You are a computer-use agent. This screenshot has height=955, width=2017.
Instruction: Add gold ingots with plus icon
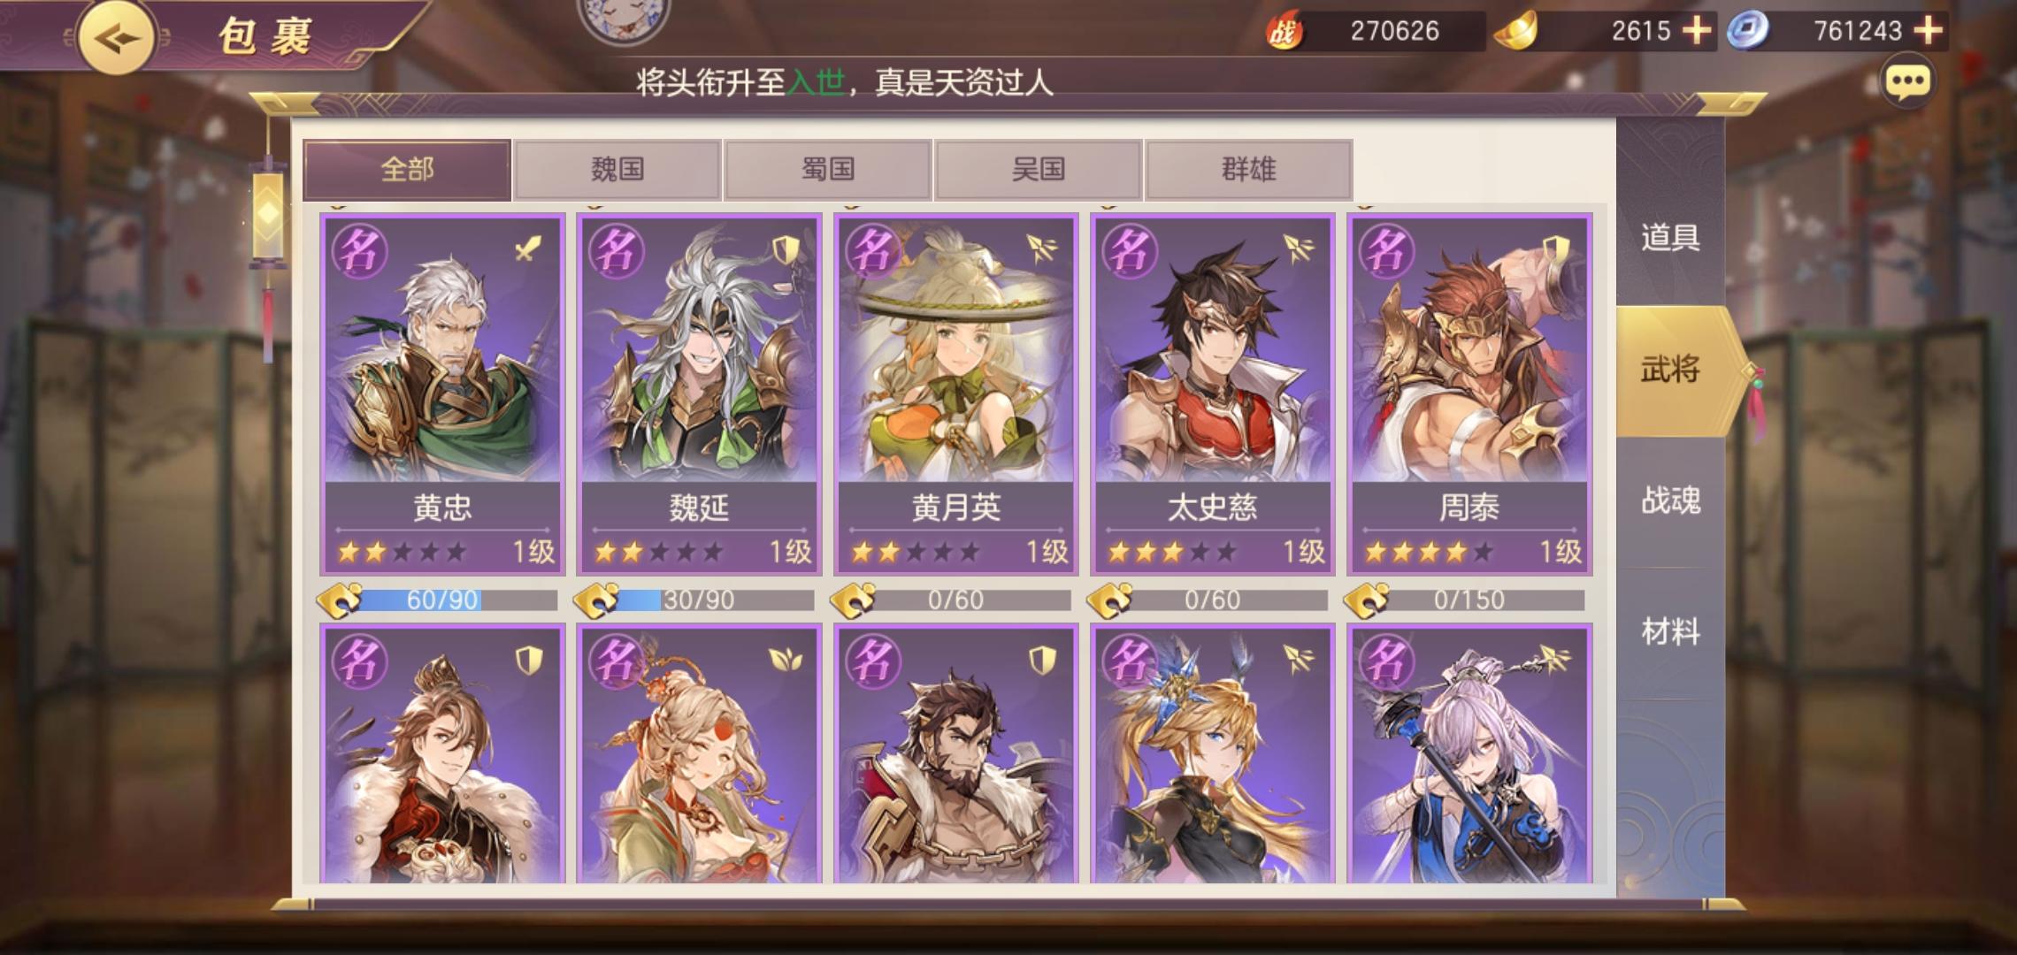pos(1696,31)
